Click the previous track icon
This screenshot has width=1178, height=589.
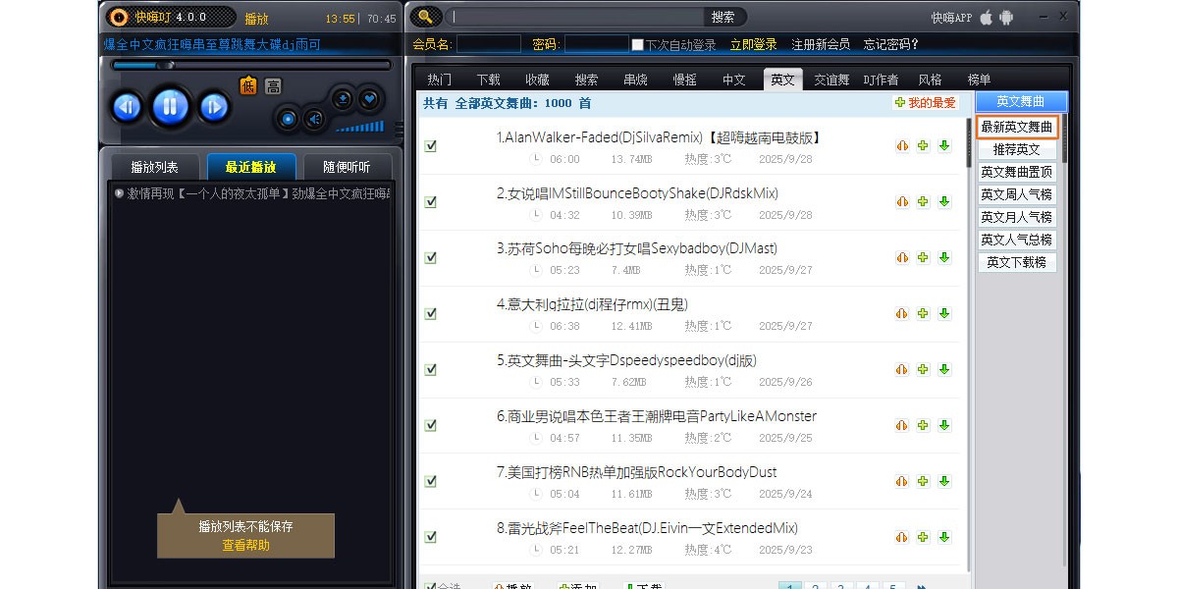(127, 107)
